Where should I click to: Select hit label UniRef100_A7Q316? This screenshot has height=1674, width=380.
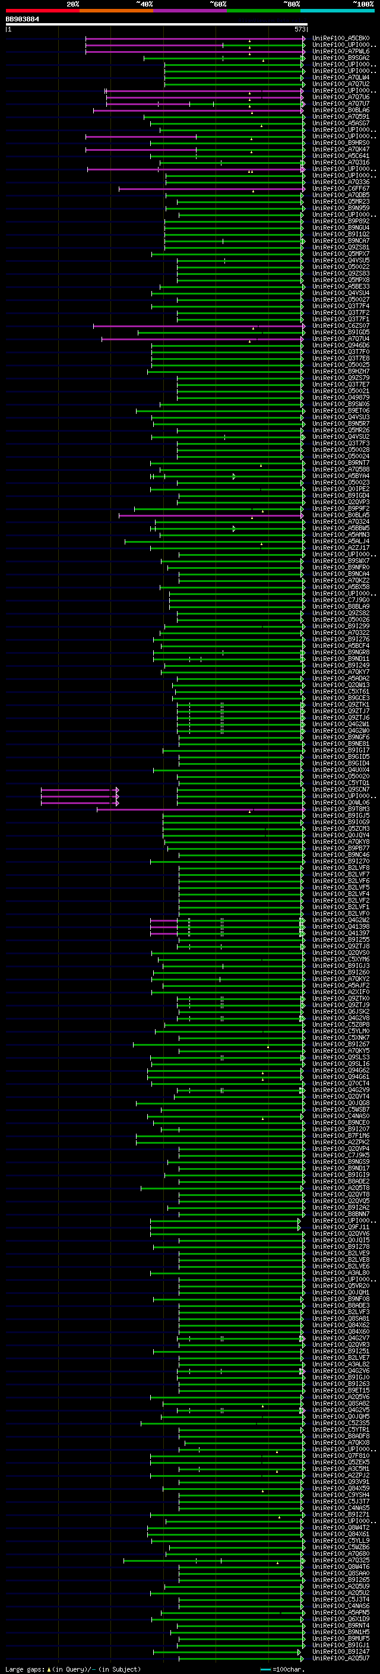tap(340, 163)
